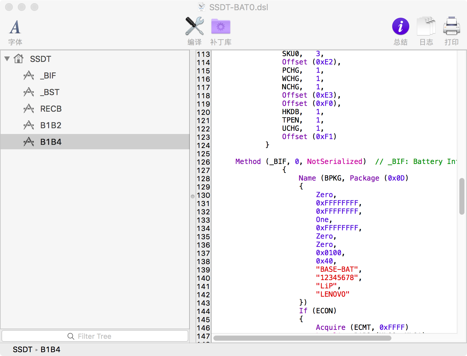467x356 pixels.
Task: Open the font (字体) settings icon
Action: [x=15, y=27]
